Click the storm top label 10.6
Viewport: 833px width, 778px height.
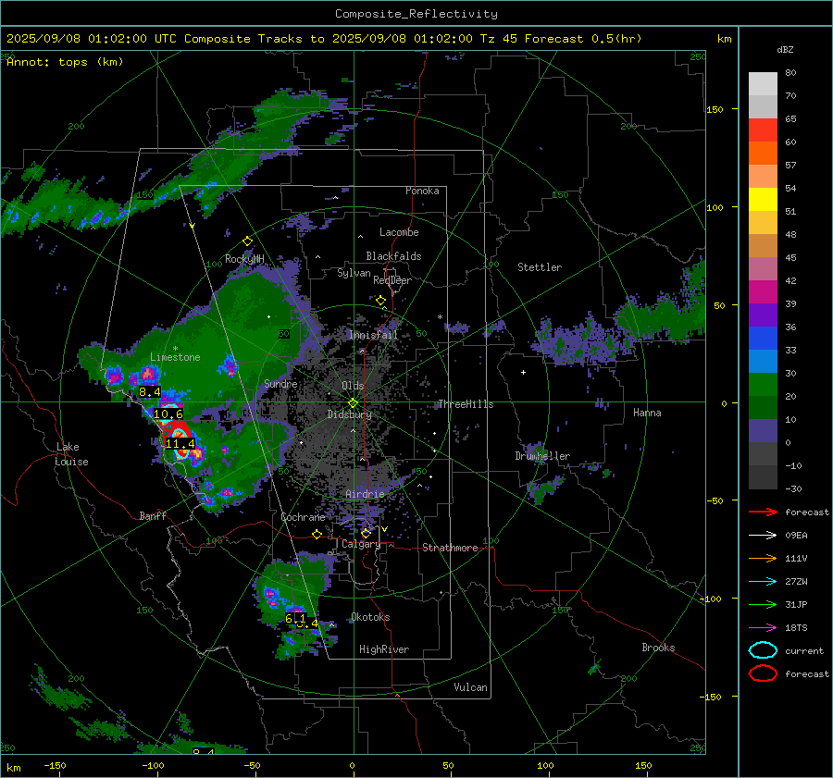168,414
